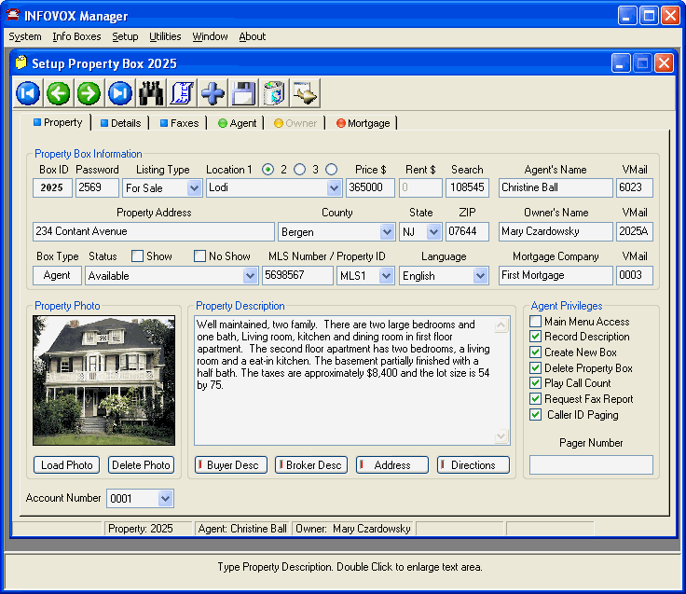
Task: Click the scroll document list icon
Action: (x=182, y=93)
